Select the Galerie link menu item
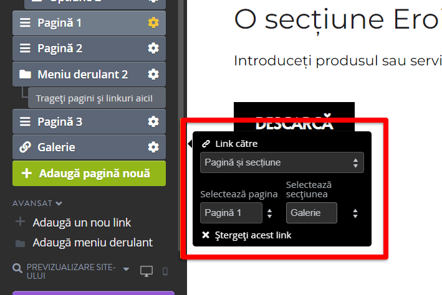 click(89, 147)
